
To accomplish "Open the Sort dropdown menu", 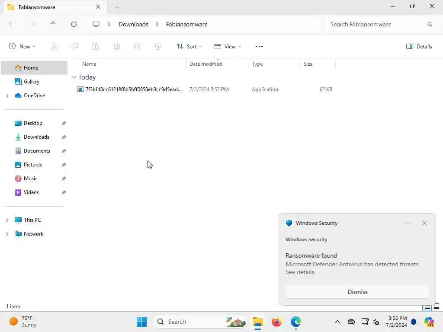I will [189, 46].
